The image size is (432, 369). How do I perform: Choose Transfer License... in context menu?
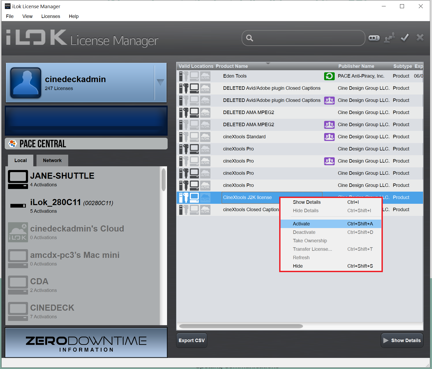pos(331,249)
